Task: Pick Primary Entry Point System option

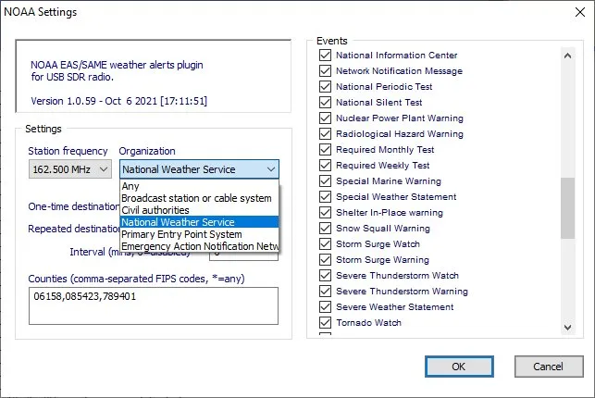Action: click(180, 234)
